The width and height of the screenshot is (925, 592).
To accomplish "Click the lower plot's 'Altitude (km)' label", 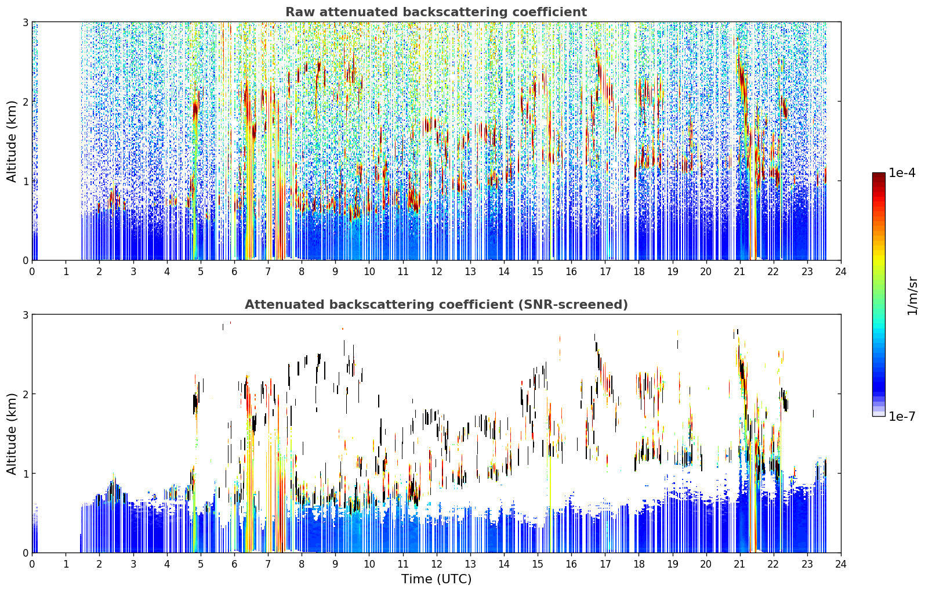I will 12,434.
